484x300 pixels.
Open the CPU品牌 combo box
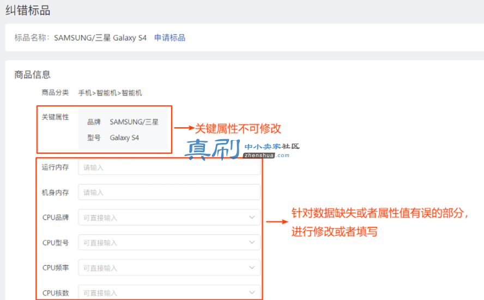tap(169, 217)
